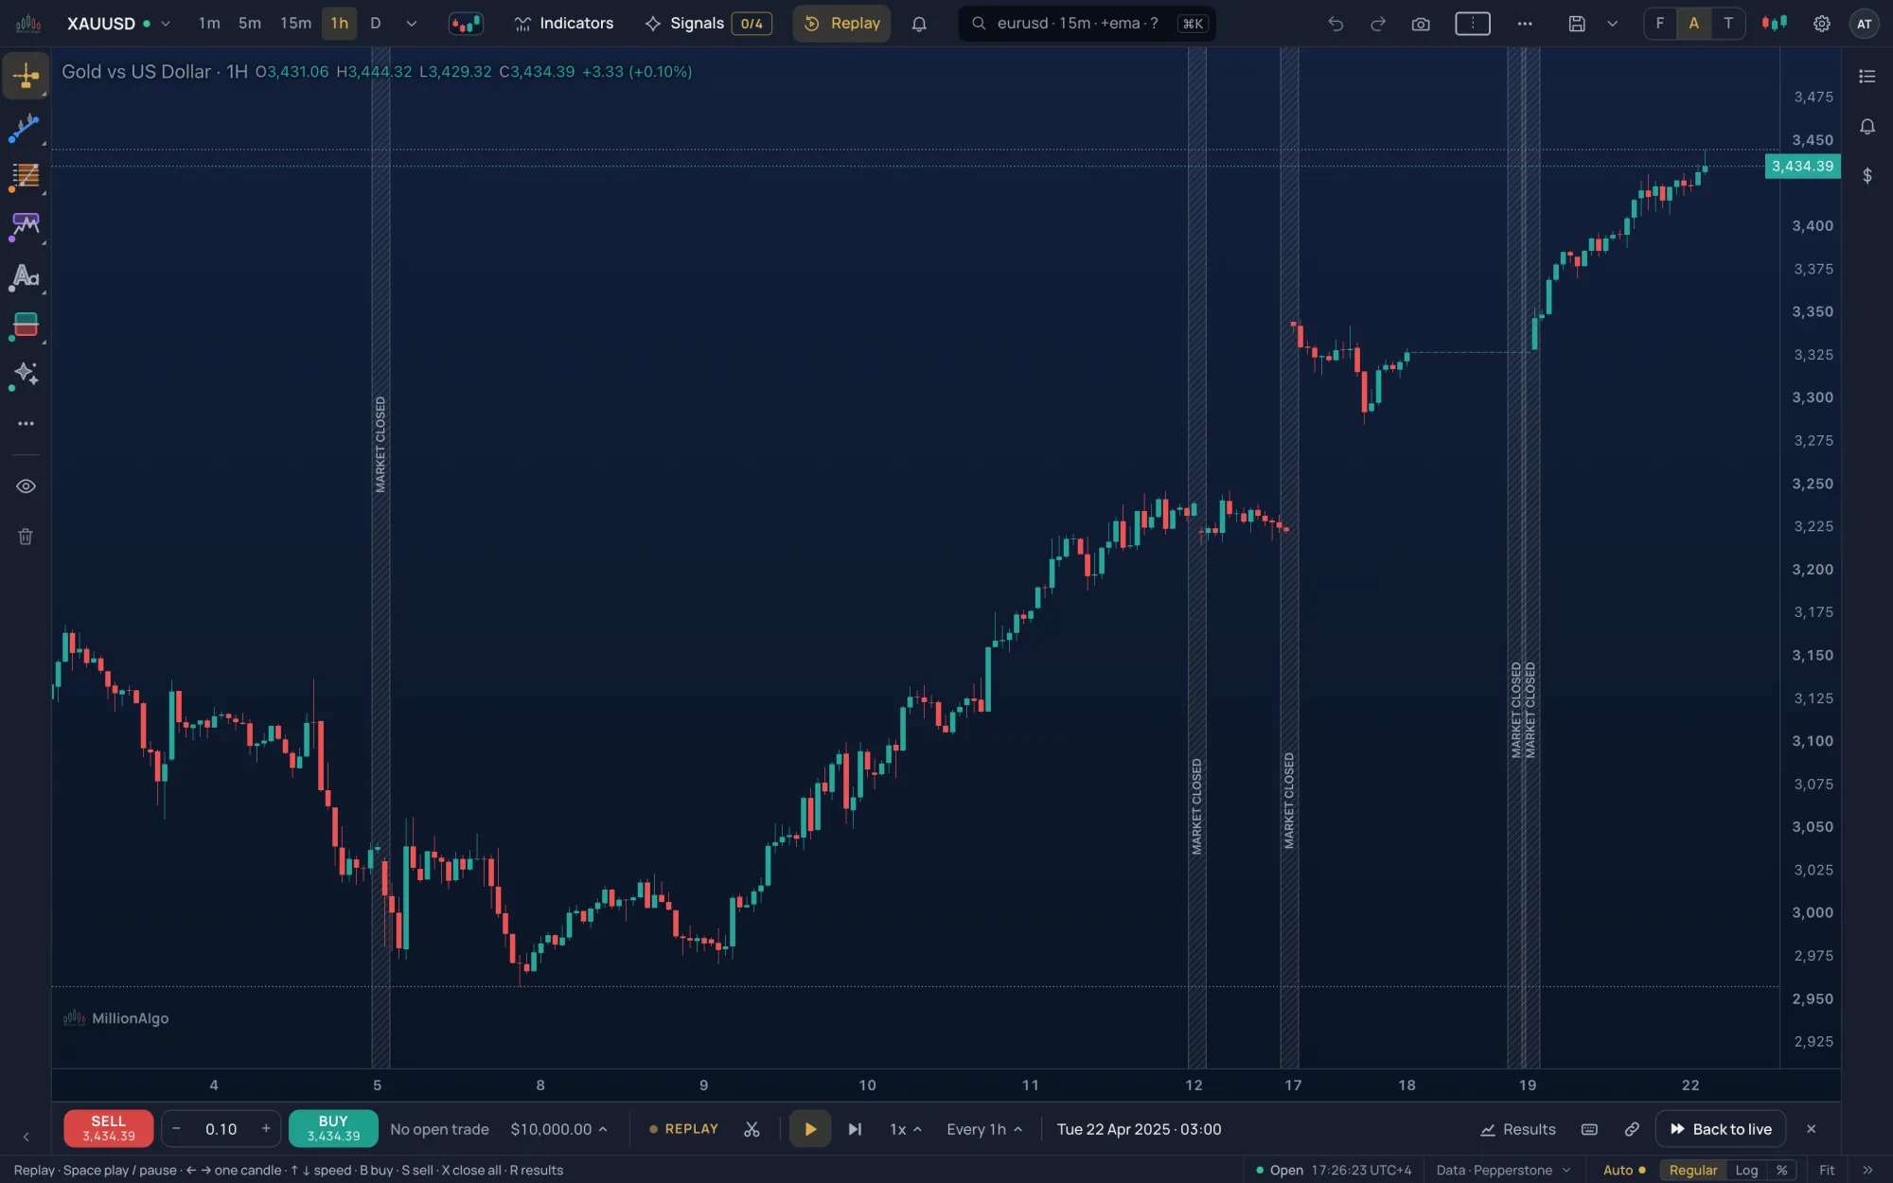Open the layout selector icon
The height and width of the screenshot is (1183, 1893).
[x=1473, y=24]
